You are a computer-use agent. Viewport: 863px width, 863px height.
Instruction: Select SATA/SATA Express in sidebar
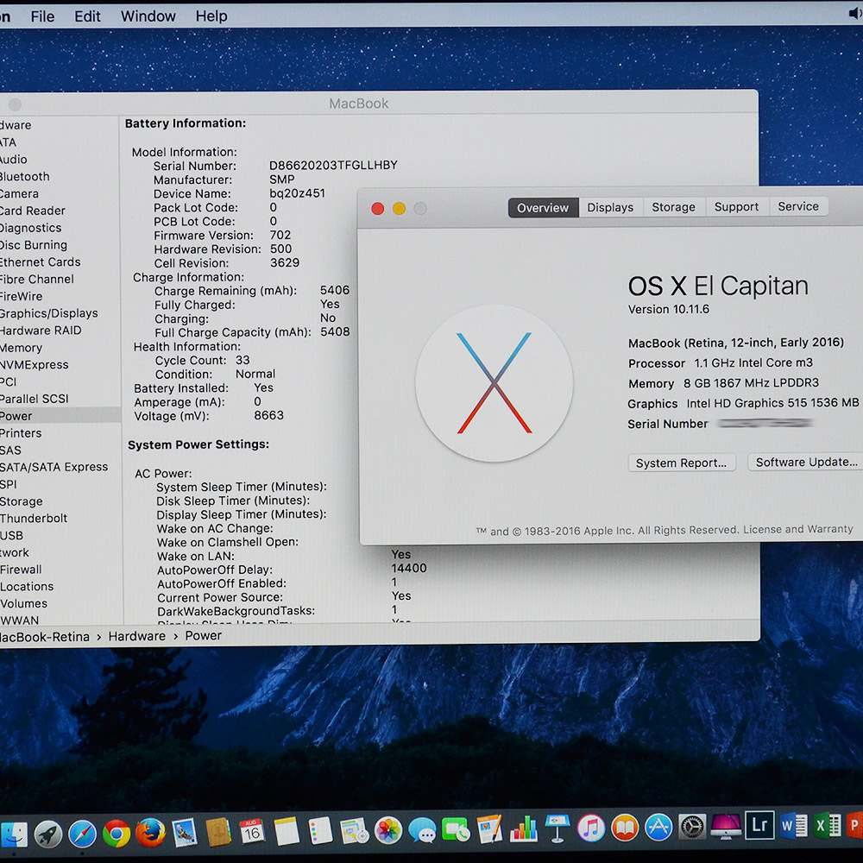pos(54,467)
